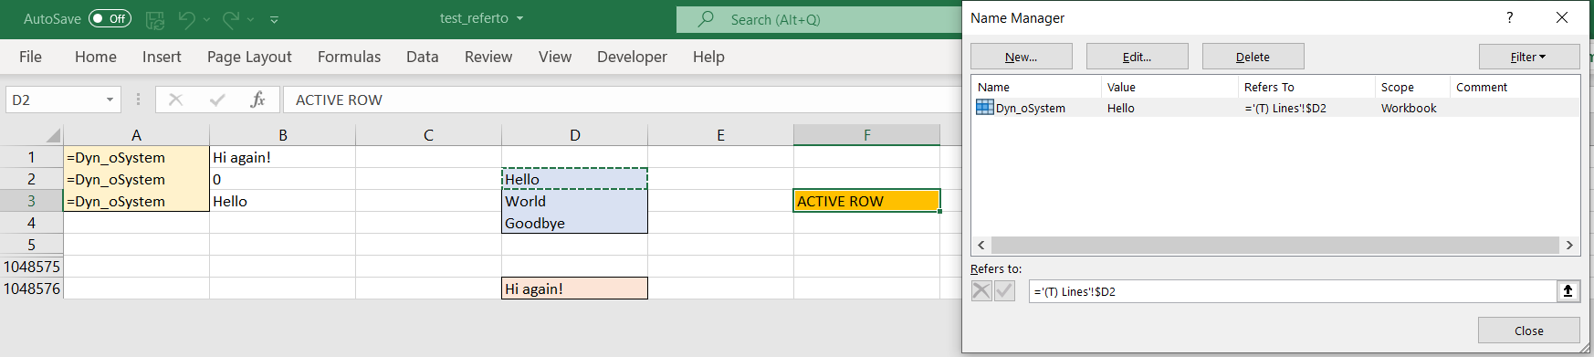This screenshot has width=1594, height=357.
Task: Click the collapse dialog range selector icon
Action: 1568,291
